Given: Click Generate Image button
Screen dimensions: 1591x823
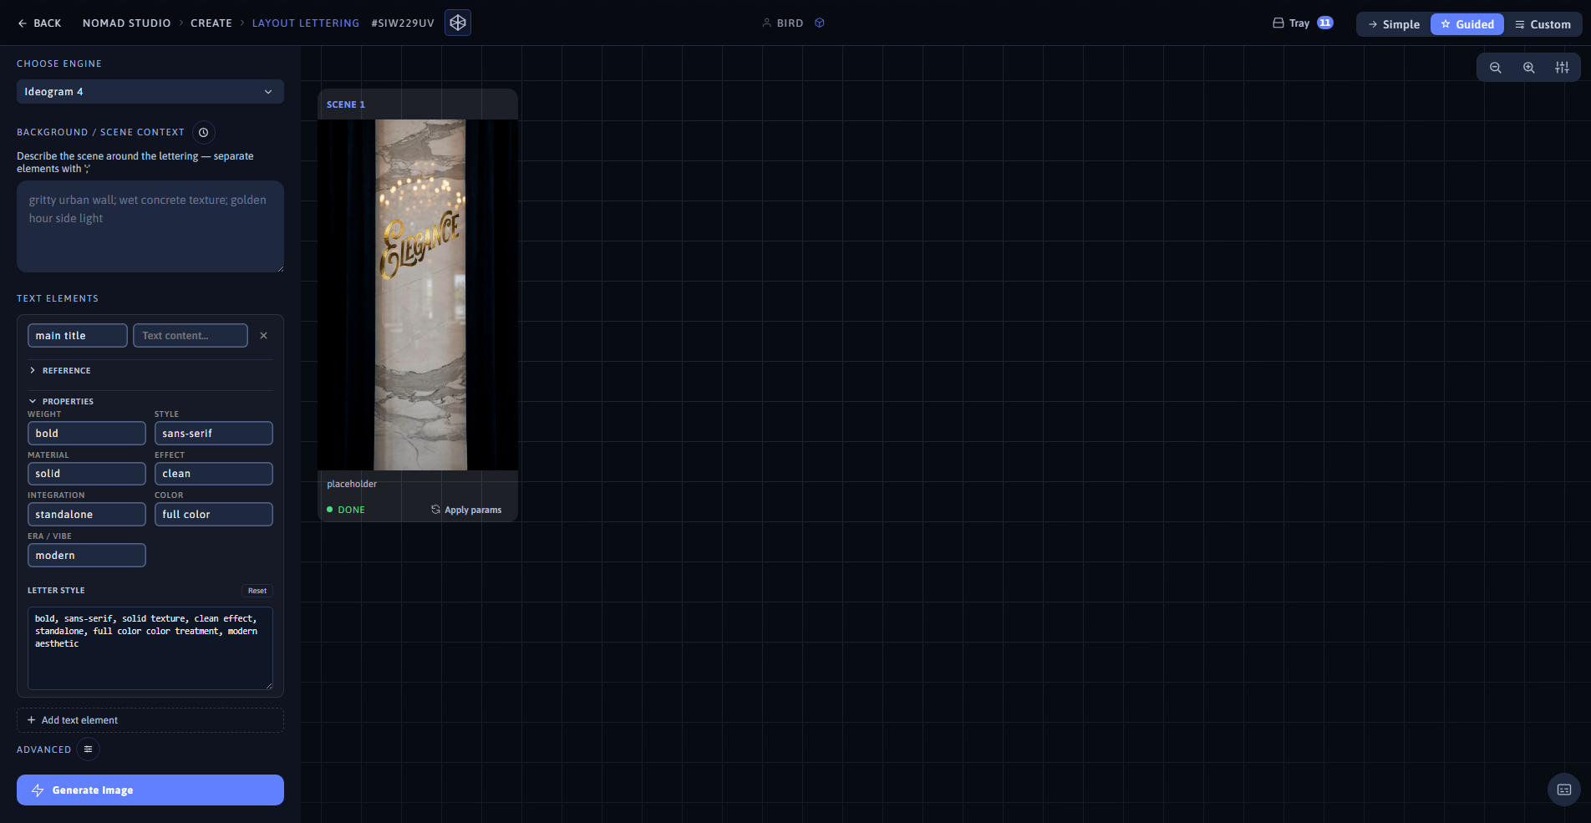Looking at the screenshot, I should (150, 790).
